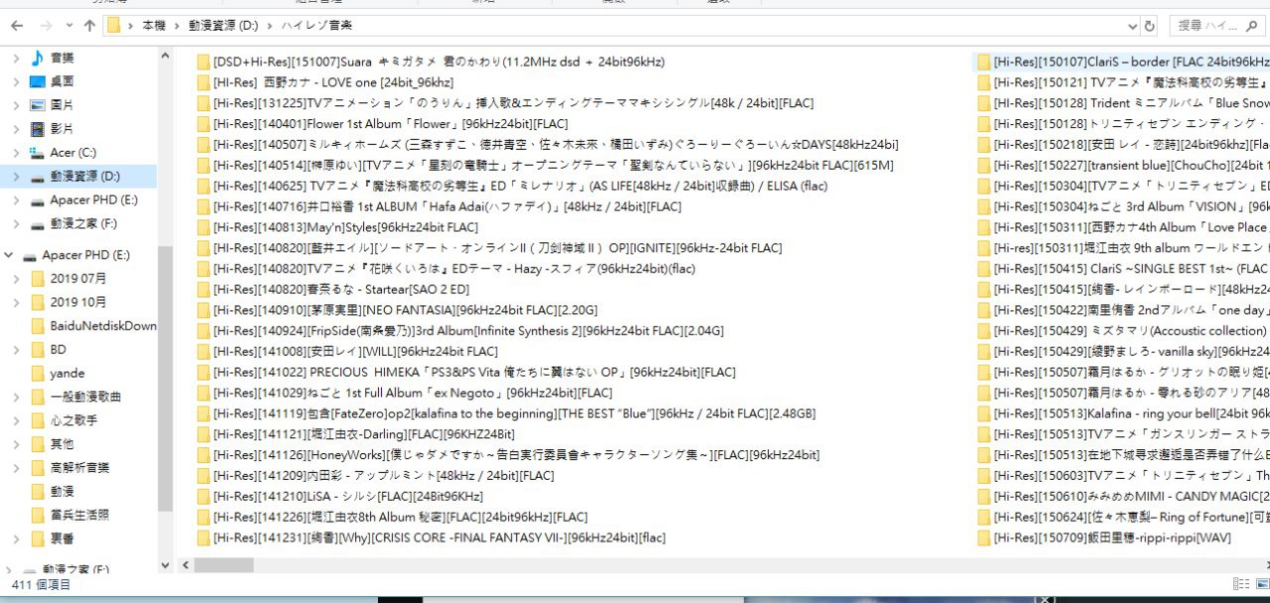Select the Desktop (桌面) sidebar icon
The image size is (1270, 603).
point(38,81)
